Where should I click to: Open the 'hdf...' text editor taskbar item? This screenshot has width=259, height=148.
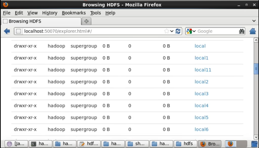(x=89, y=144)
